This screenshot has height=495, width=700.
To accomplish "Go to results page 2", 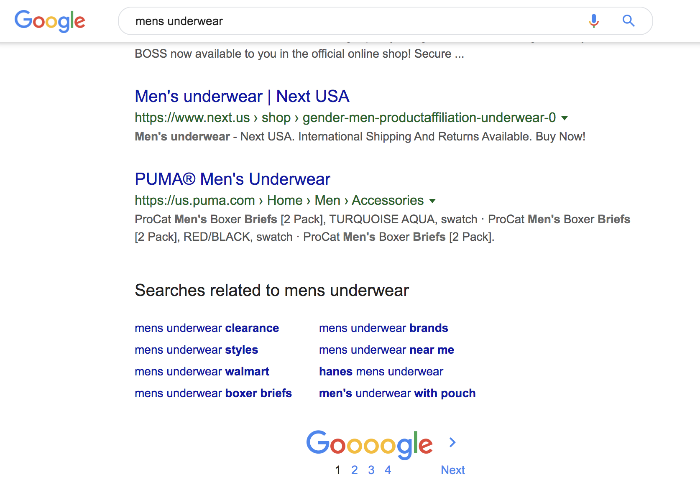I will 355,470.
